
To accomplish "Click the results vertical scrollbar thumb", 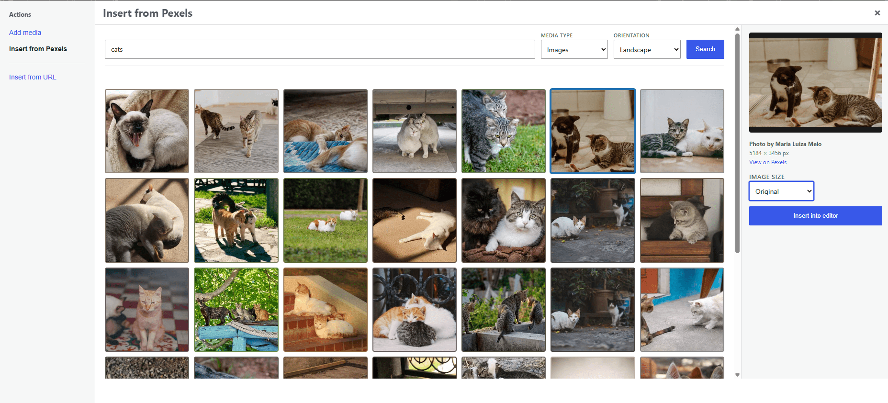I will pyautogui.click(x=737, y=143).
